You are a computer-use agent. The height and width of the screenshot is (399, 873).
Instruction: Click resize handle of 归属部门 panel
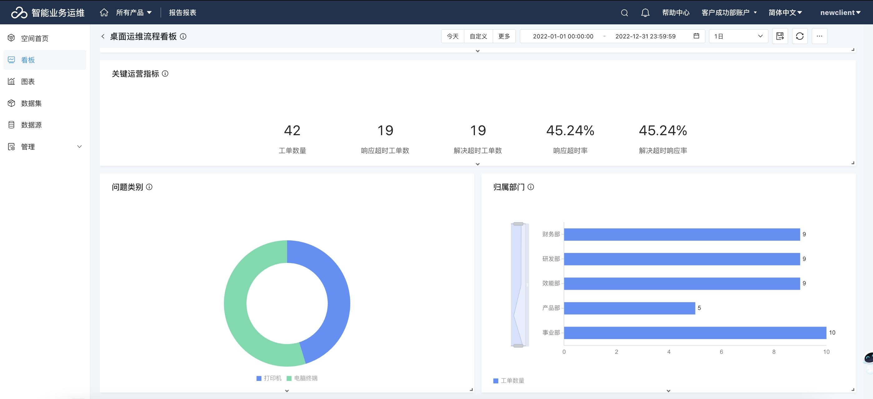(x=853, y=390)
